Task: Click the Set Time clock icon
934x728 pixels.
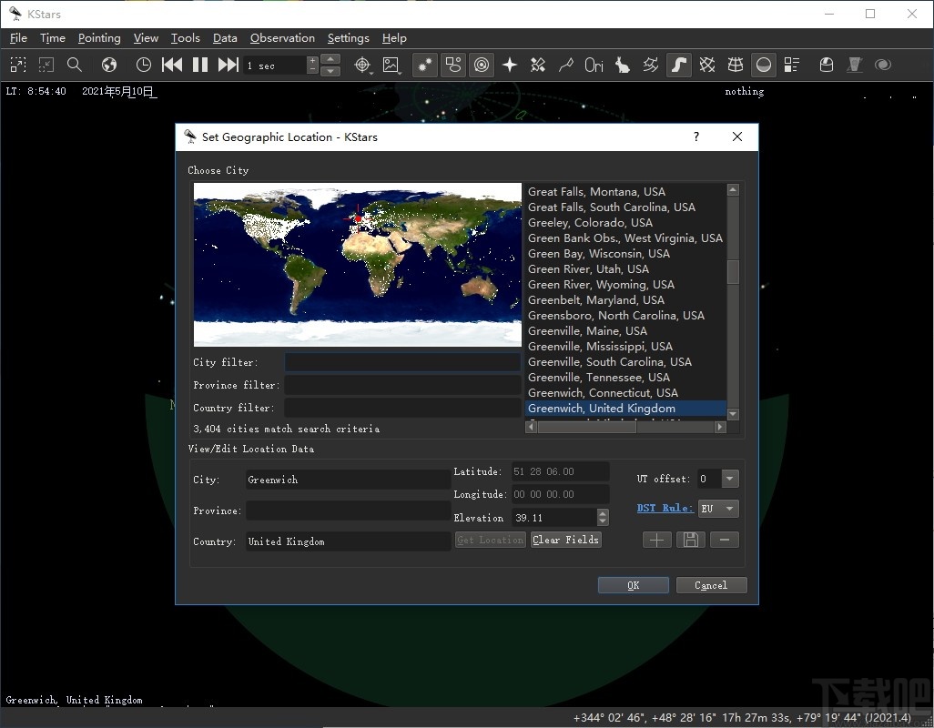Action: (144, 65)
